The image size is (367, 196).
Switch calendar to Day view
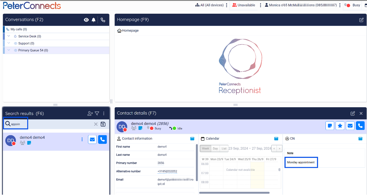(x=215, y=148)
